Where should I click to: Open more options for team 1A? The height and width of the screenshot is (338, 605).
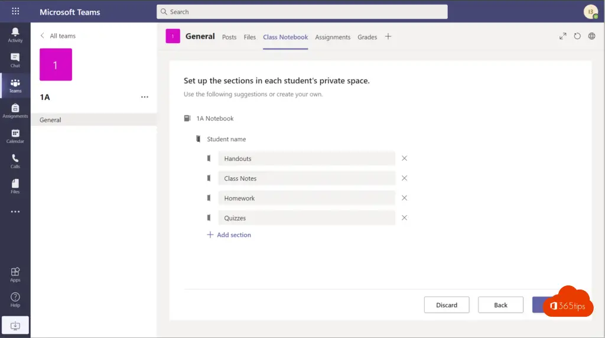(x=145, y=97)
